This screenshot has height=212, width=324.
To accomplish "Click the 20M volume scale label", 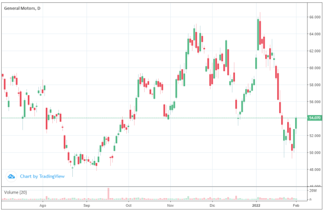I will click(313, 190).
